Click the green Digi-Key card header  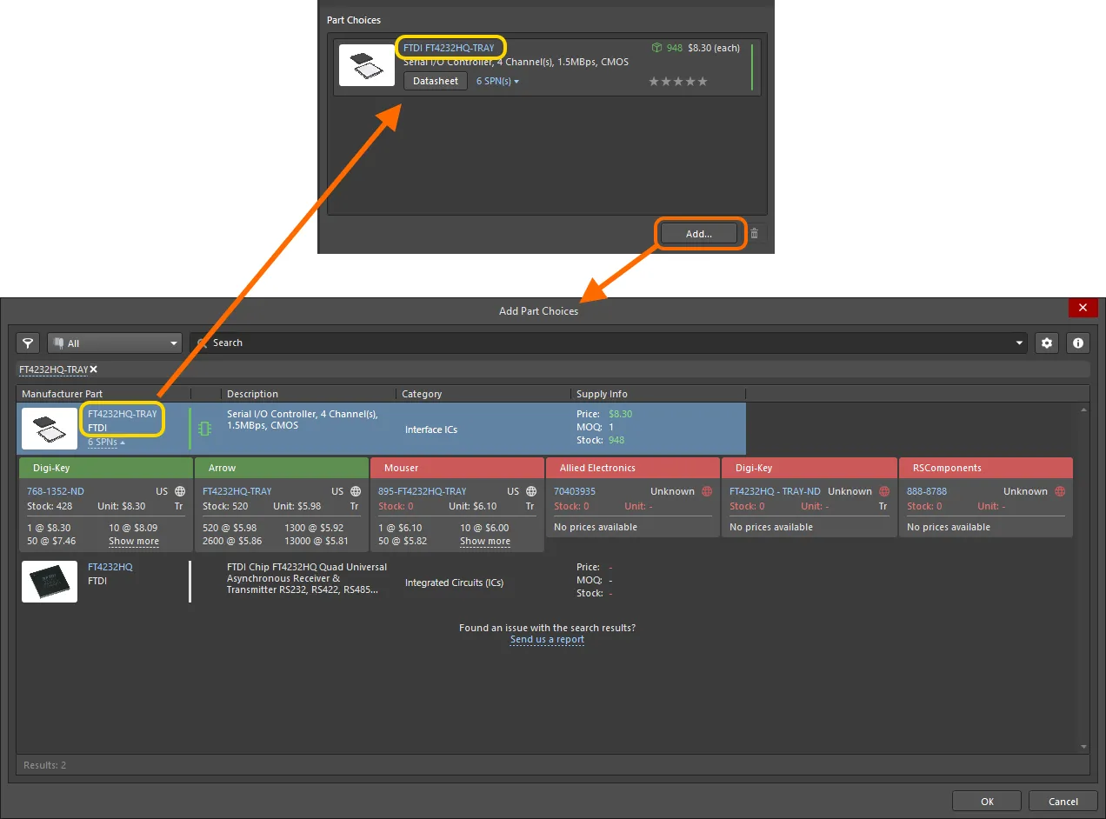(106, 468)
